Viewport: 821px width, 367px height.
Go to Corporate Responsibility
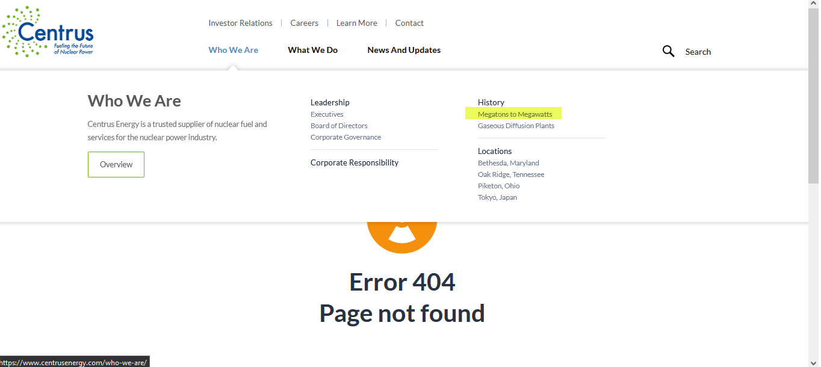(355, 162)
